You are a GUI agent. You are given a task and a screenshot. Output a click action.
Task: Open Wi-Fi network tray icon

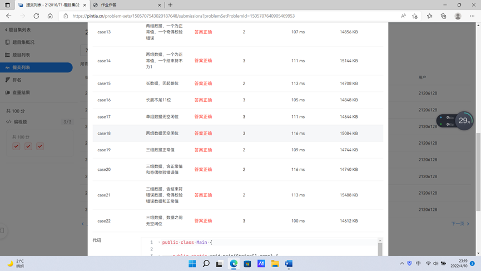[428, 263]
